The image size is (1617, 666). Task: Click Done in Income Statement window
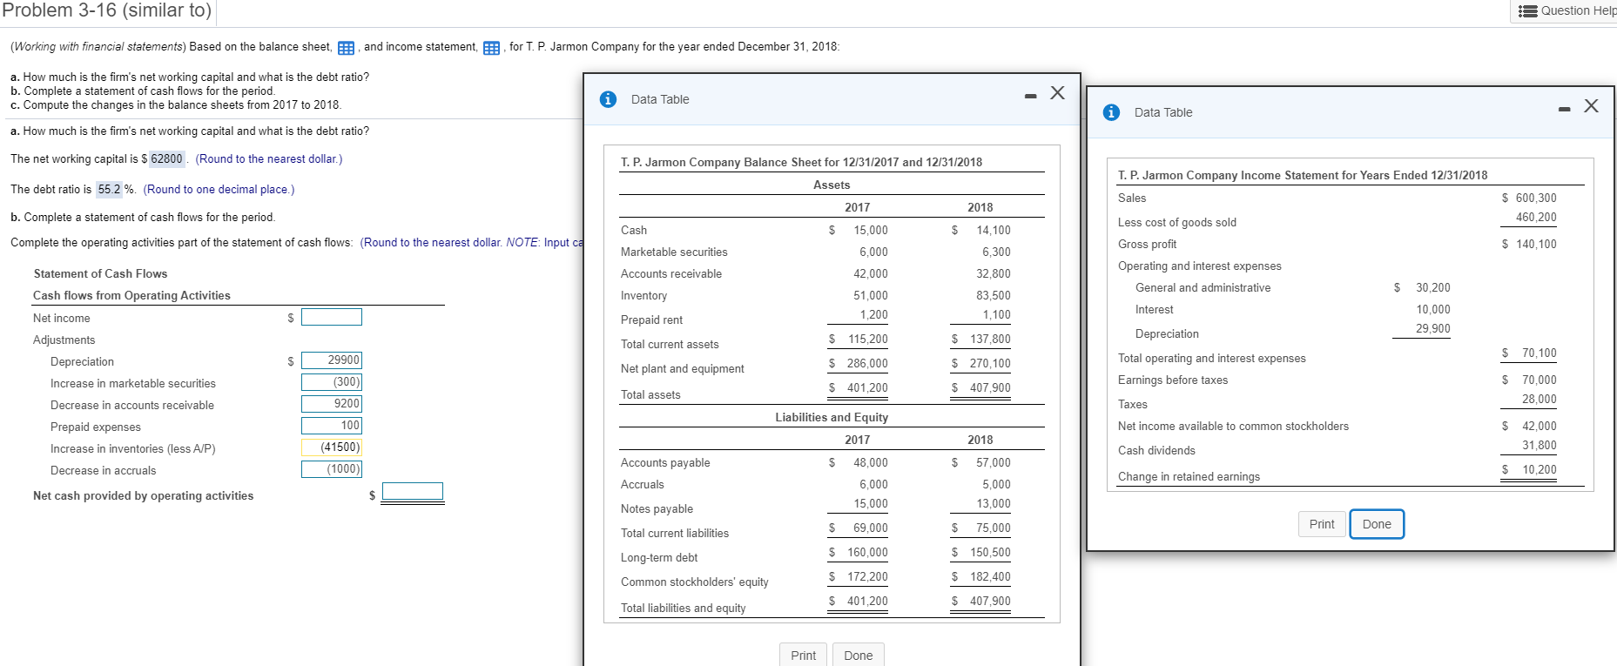(x=1377, y=524)
